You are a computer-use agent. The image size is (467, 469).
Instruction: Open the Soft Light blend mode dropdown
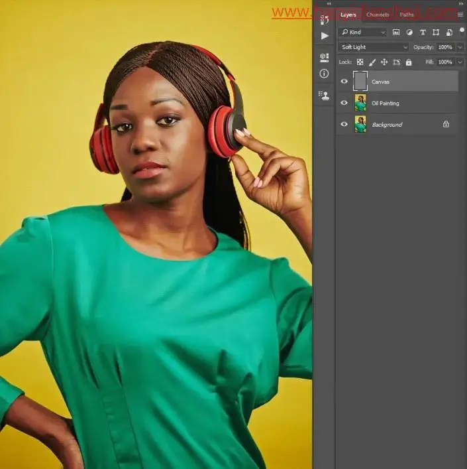(373, 47)
